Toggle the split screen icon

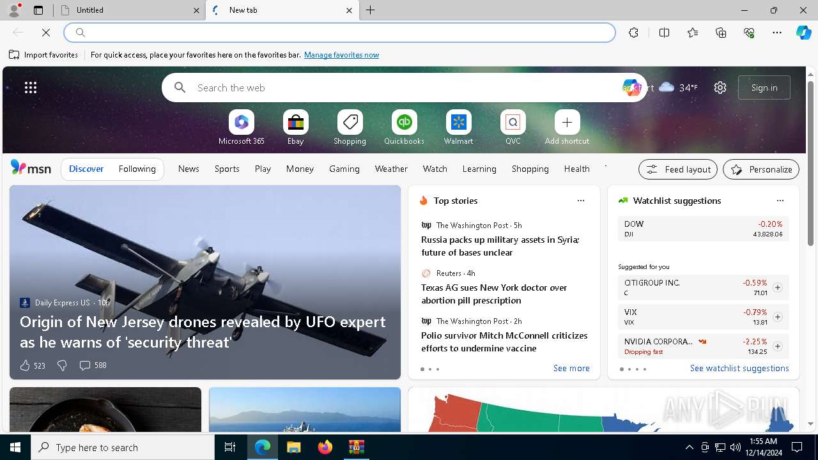[x=664, y=33]
